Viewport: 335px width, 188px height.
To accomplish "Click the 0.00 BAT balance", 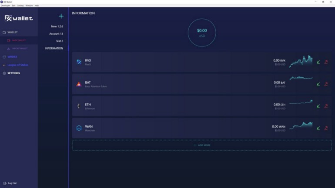I will (x=279, y=82).
